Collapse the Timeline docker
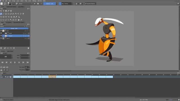This screenshot has width=180, height=101. [x=1, y=73]
